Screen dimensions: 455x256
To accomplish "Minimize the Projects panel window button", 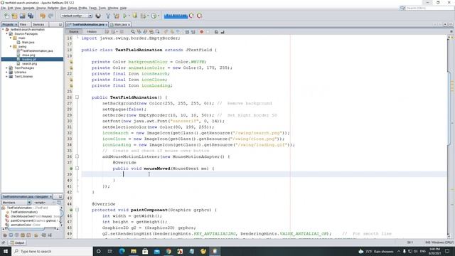I will 60,25.
